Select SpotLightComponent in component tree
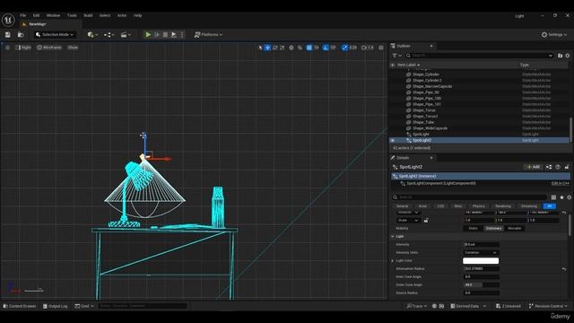 440,183
